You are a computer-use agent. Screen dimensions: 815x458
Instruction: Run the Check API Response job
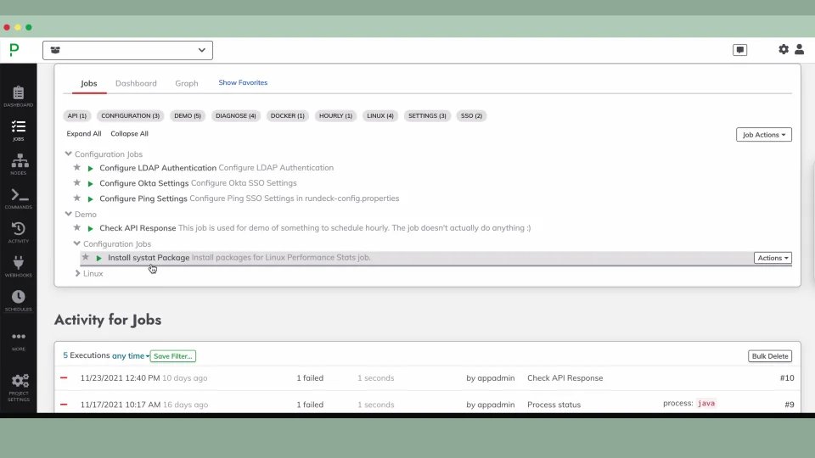click(91, 228)
